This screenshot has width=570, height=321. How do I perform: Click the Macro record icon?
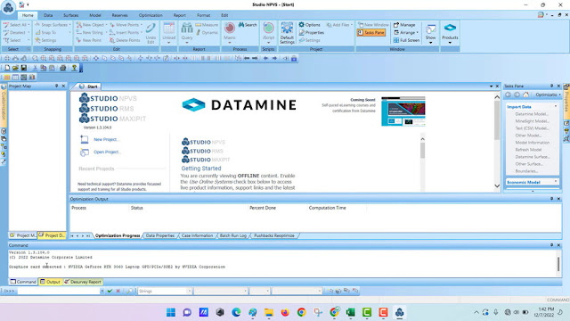[230, 28]
